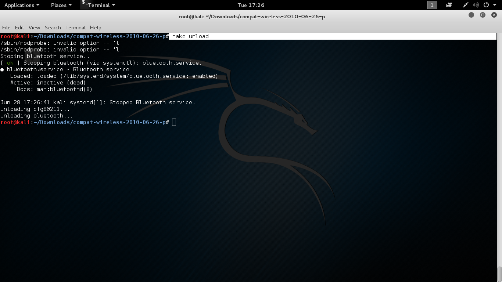Expand the arrow next to the power icon
Viewport: 502px width, 282px height.
point(494,5)
